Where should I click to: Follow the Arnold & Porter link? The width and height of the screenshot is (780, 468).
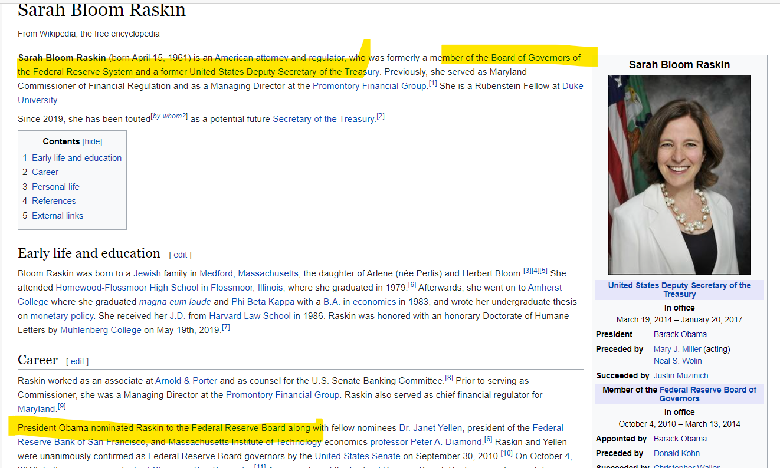(186, 381)
